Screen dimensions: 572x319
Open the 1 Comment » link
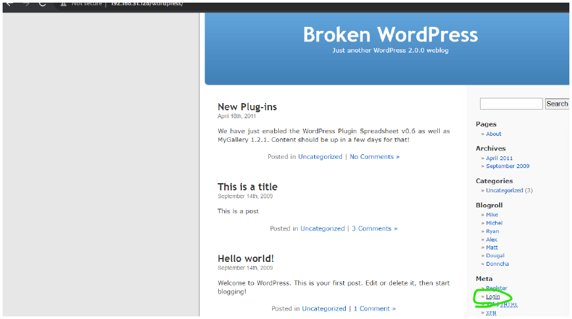click(375, 308)
